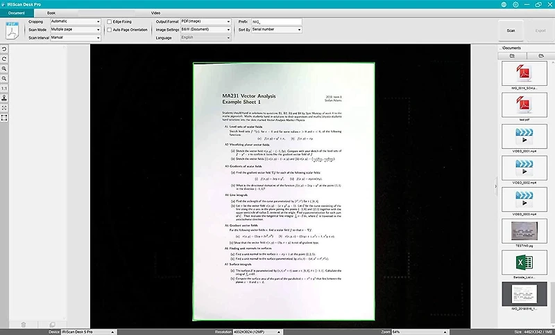555x335 pixels.
Task: Click the rotate right icon
Action: click(5, 59)
